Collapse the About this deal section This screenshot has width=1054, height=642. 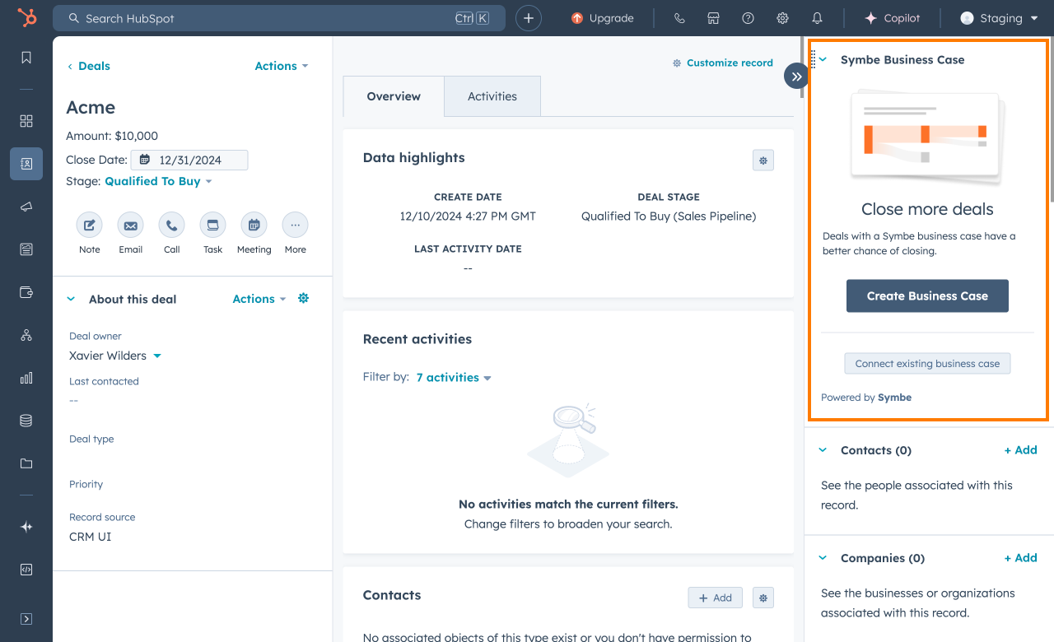click(71, 299)
